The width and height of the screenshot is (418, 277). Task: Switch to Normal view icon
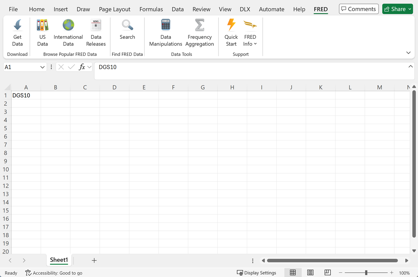293,273
